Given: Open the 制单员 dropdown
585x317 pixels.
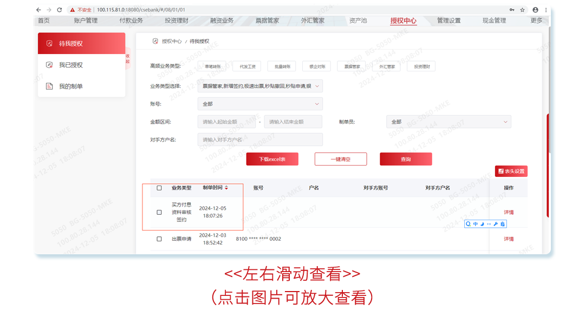Looking at the screenshot, I should coord(448,122).
